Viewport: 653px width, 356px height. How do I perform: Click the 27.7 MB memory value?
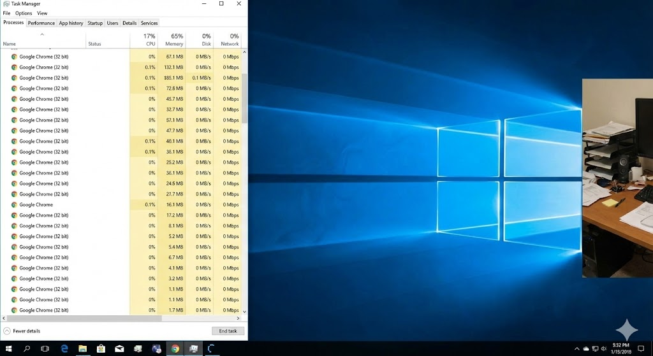tap(175, 194)
